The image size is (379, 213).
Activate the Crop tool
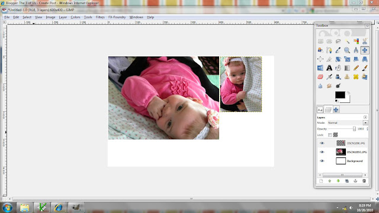point(329,59)
